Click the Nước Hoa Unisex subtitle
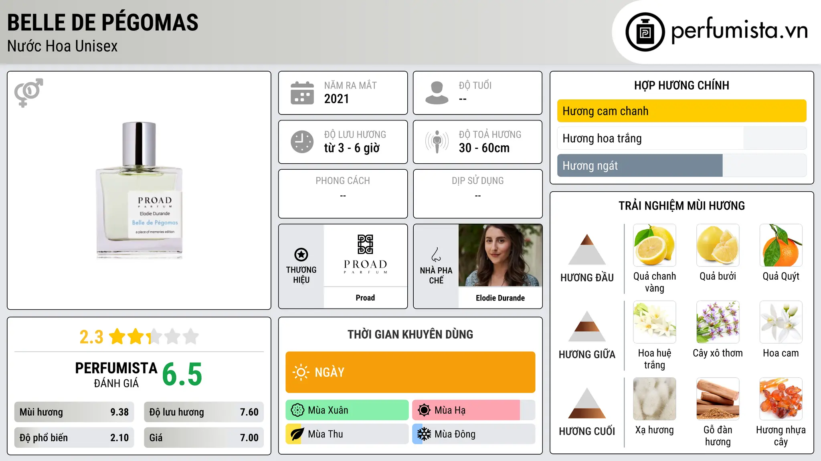Image resolution: width=821 pixels, height=461 pixels. (63, 46)
